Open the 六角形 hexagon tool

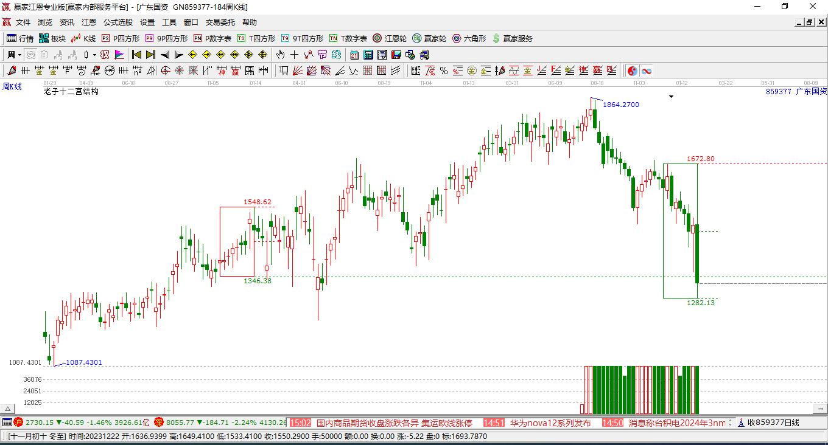[x=469, y=38]
